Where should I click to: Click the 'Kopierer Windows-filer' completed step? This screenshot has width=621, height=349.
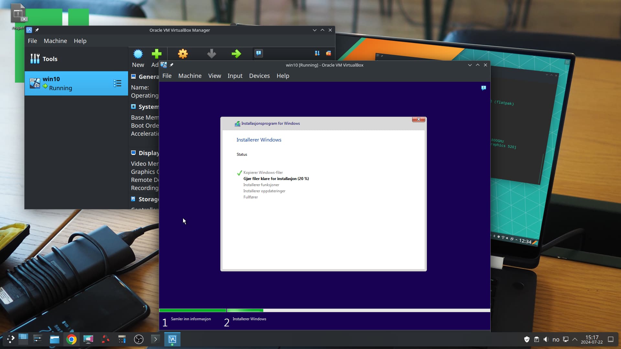tap(263, 173)
